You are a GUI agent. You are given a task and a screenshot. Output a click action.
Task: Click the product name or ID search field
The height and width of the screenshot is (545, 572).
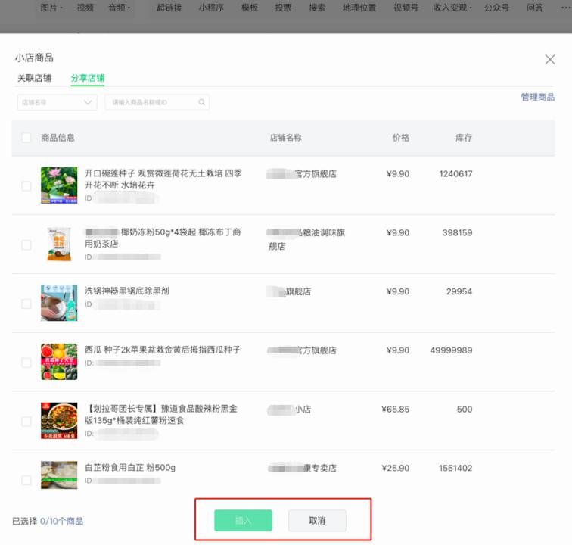tap(151, 103)
